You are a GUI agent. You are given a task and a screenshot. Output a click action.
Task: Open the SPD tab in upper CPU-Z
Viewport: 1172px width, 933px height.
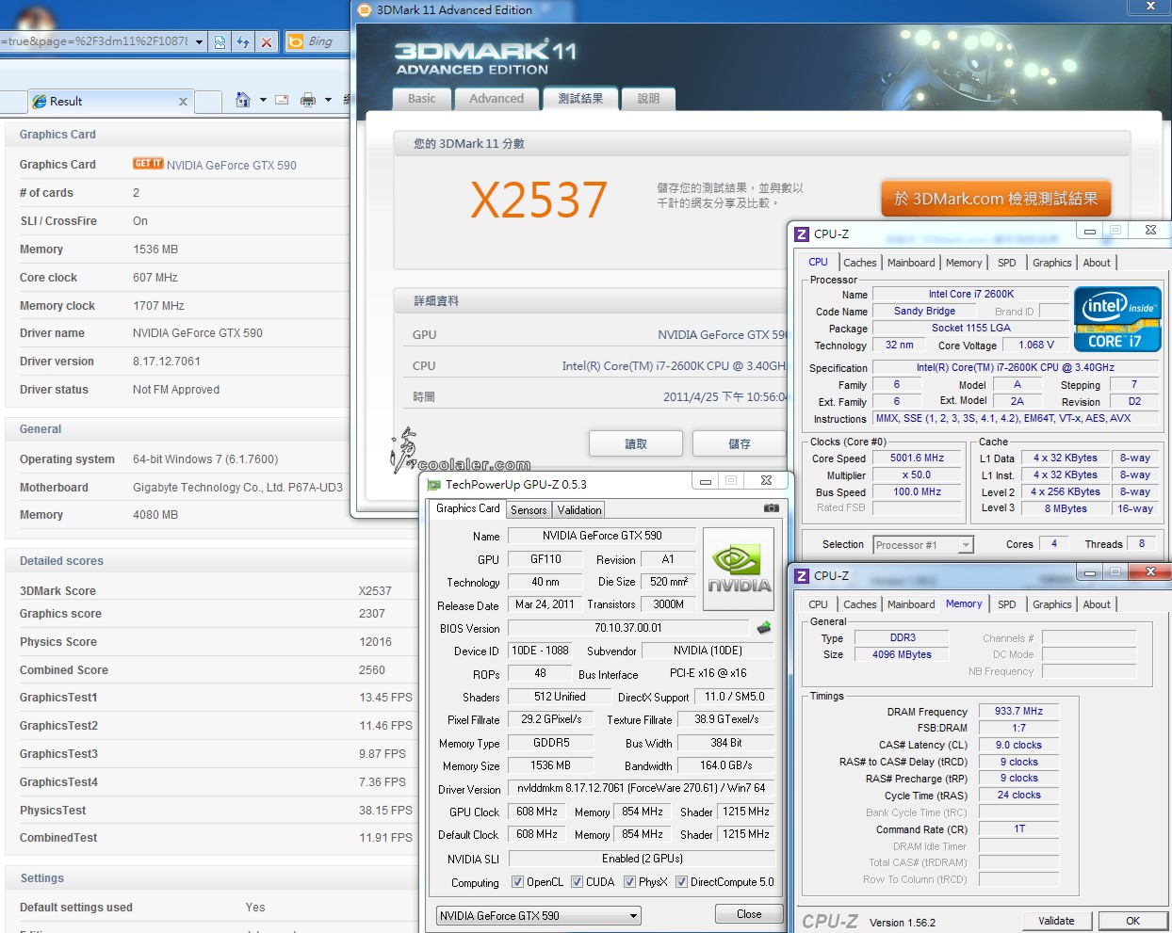(1007, 263)
